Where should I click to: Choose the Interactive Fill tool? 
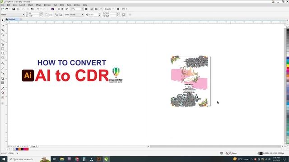click(x=3, y=93)
